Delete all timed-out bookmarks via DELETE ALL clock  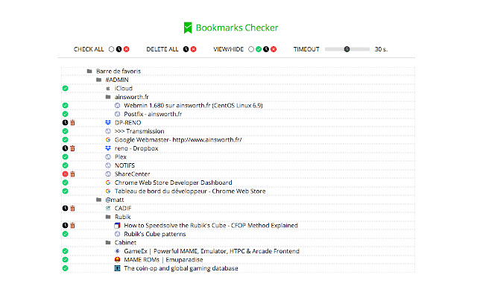(186, 49)
